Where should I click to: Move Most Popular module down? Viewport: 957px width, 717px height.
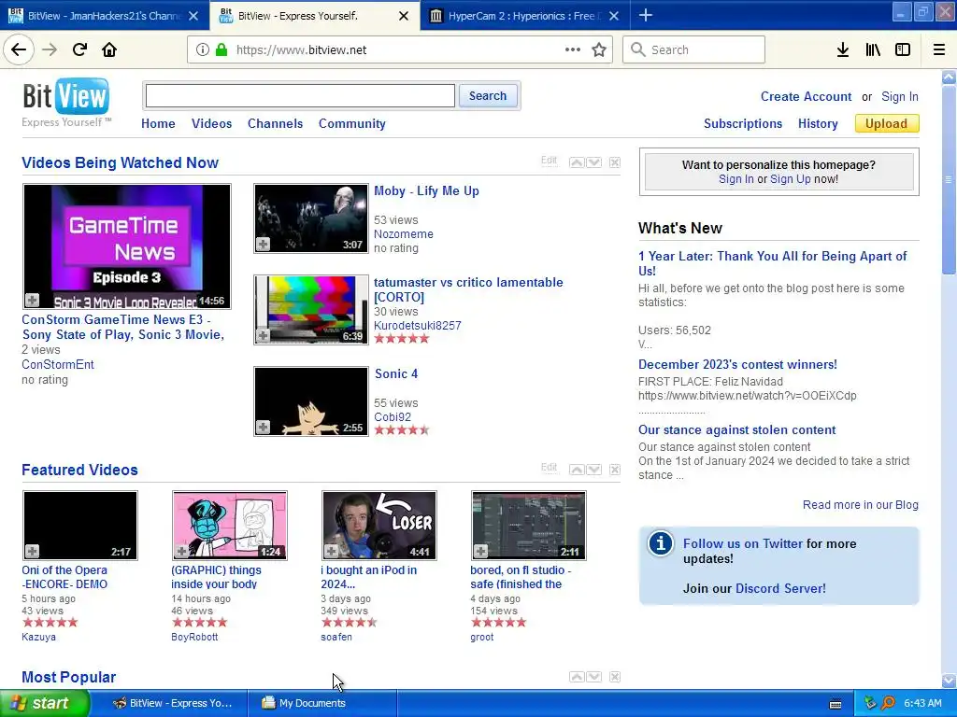point(593,677)
